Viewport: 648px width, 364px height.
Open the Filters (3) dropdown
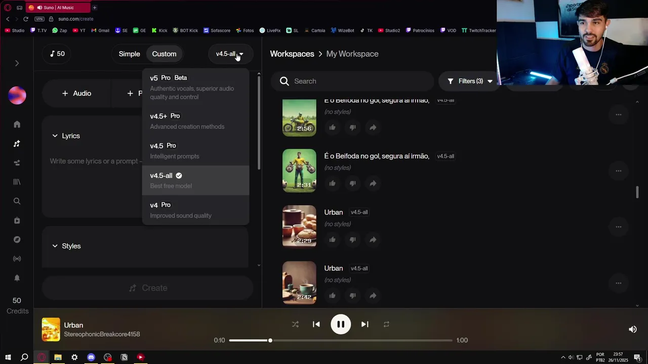(469, 81)
